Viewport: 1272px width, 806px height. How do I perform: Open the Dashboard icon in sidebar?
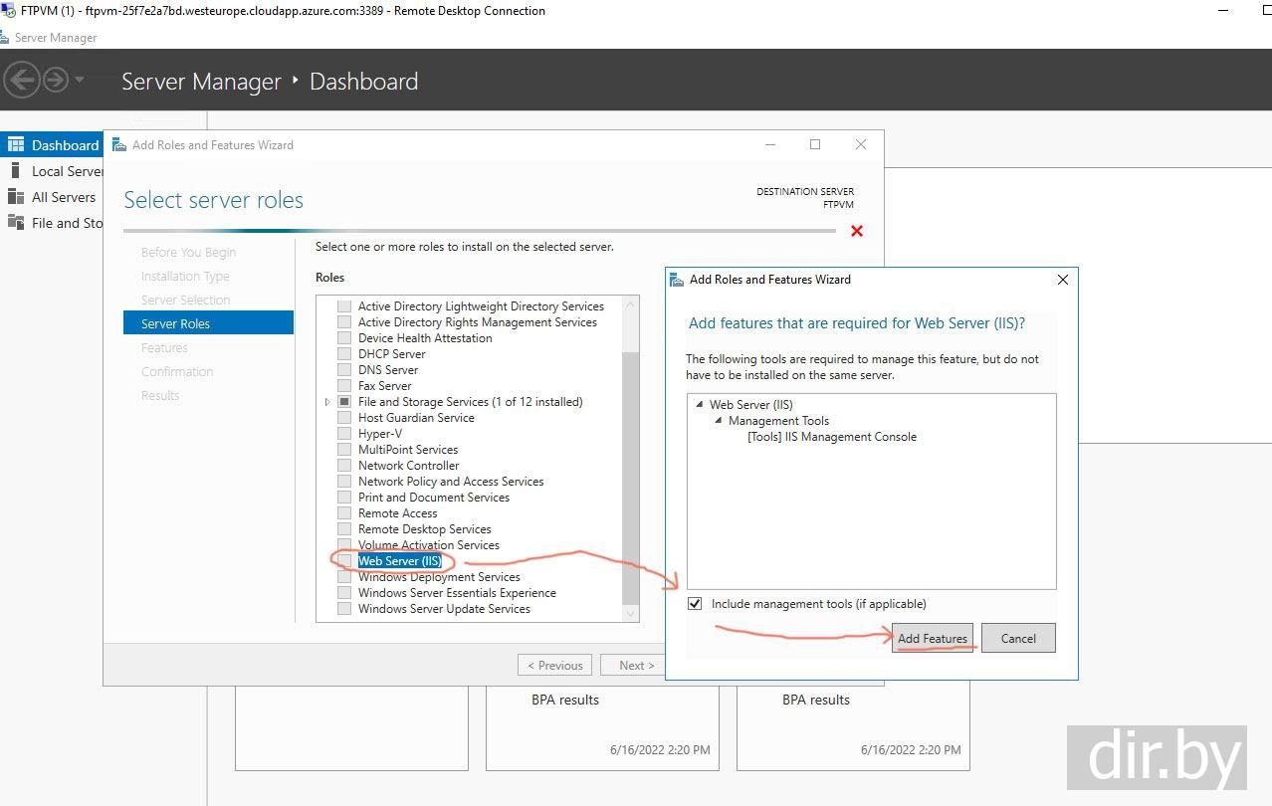click(16, 145)
